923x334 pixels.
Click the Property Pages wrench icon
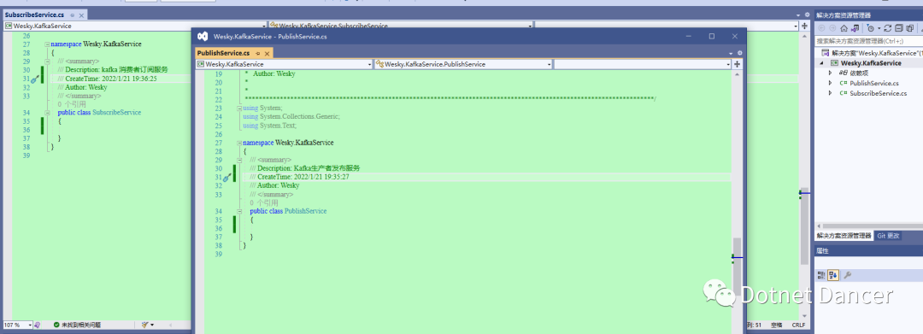(848, 274)
